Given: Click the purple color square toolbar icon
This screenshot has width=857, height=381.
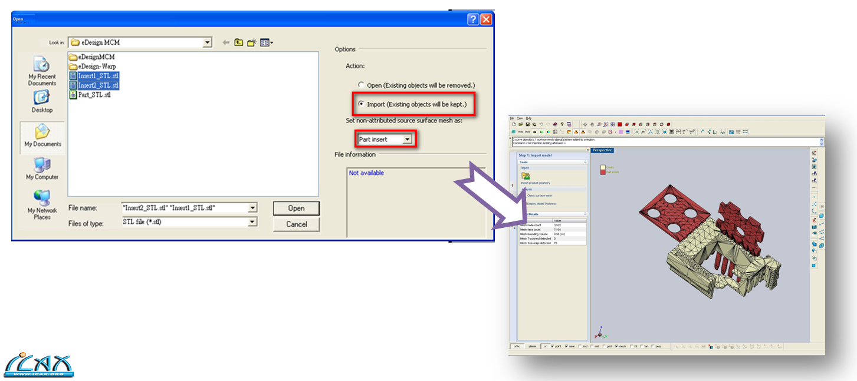Looking at the screenshot, I should (x=620, y=132).
